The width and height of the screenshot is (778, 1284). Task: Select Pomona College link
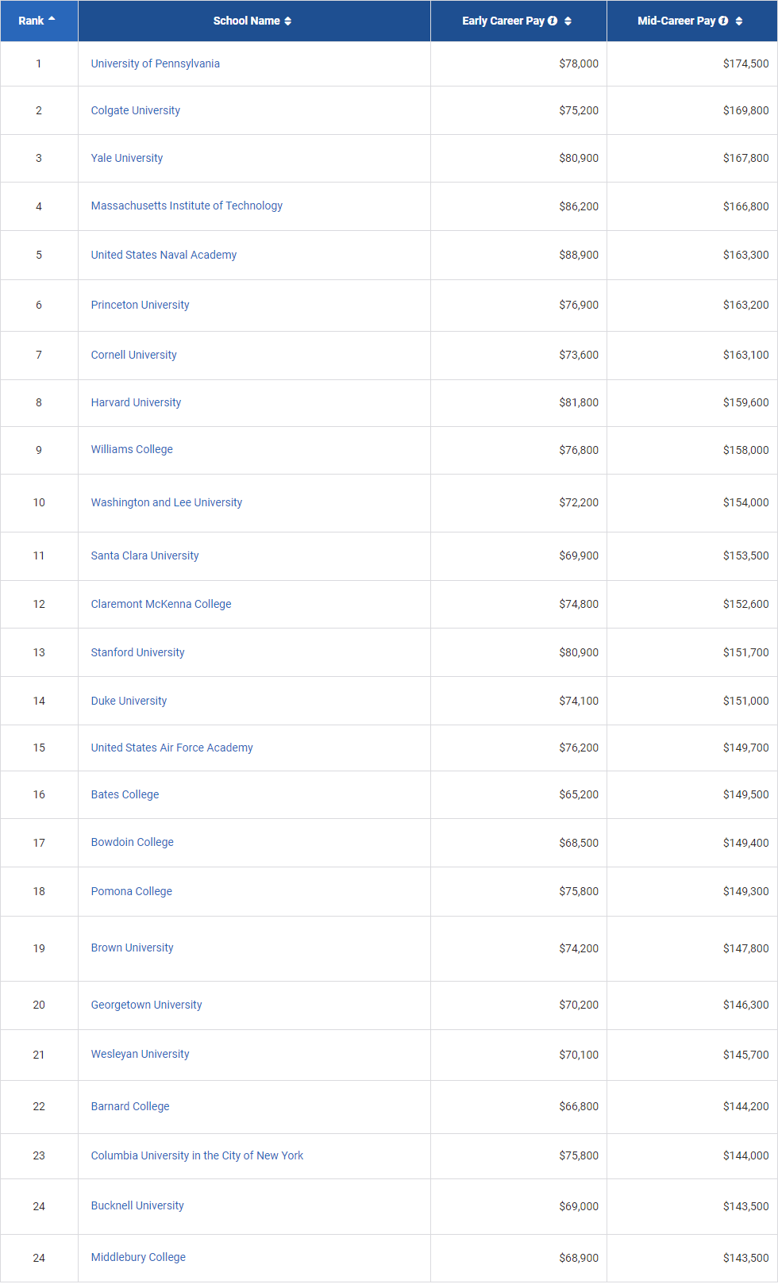point(132,891)
